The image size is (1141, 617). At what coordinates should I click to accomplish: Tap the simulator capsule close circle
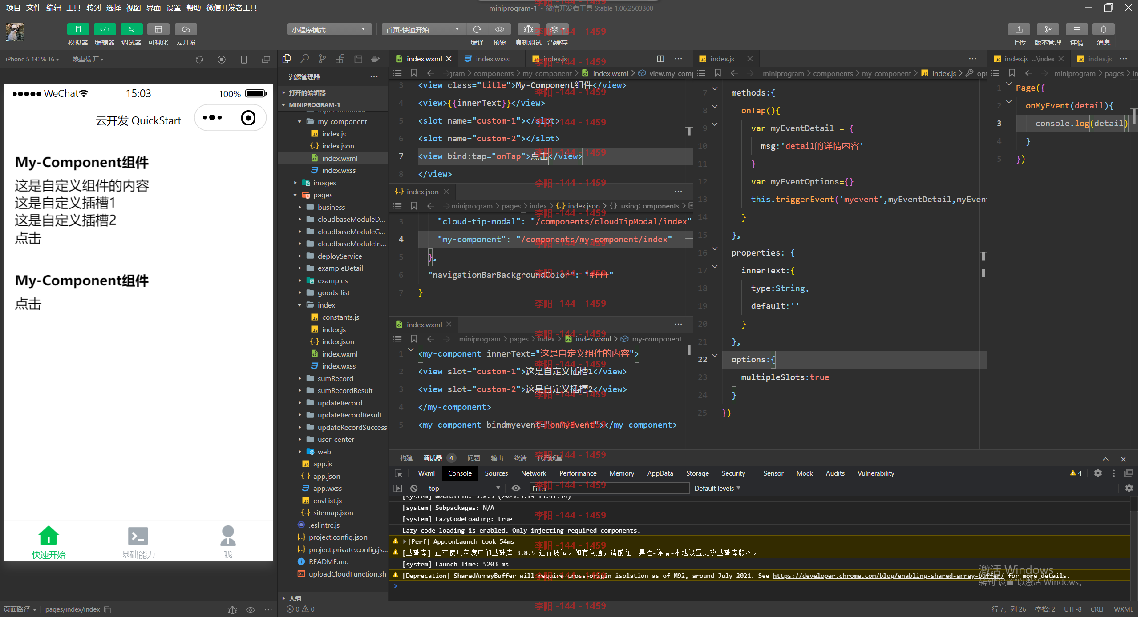click(248, 118)
